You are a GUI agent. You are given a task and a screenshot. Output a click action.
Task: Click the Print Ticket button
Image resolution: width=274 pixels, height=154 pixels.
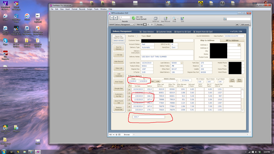[119, 82]
